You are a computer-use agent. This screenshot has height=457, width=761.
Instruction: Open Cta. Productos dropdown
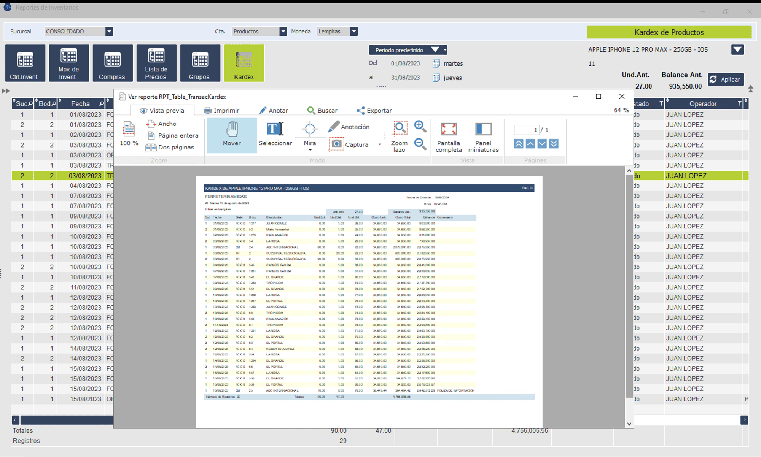tap(283, 32)
